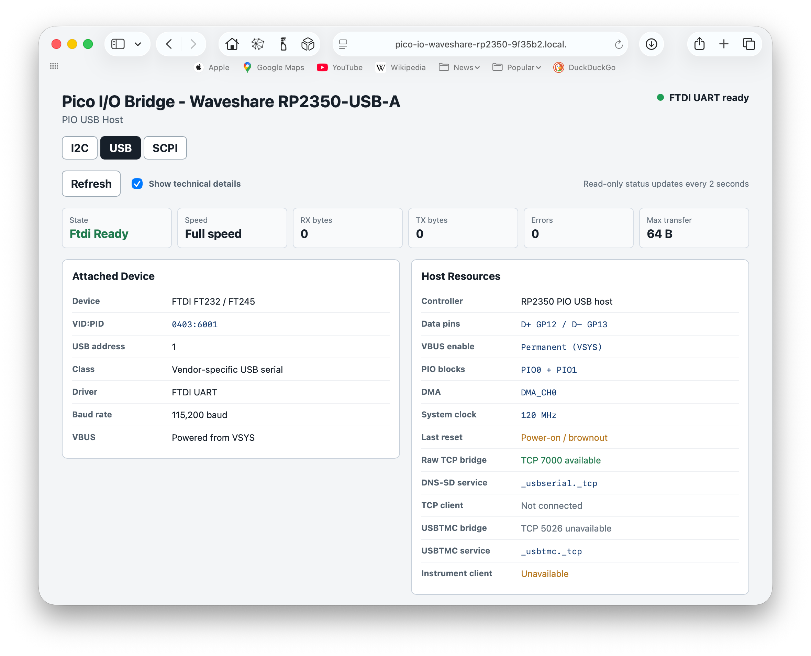This screenshot has width=811, height=656.
Task: Open the YouTube bookmark
Action: tap(340, 68)
